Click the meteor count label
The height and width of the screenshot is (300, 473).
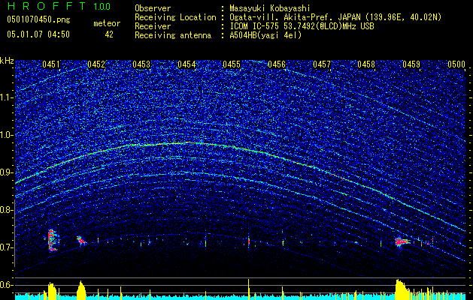point(107,23)
